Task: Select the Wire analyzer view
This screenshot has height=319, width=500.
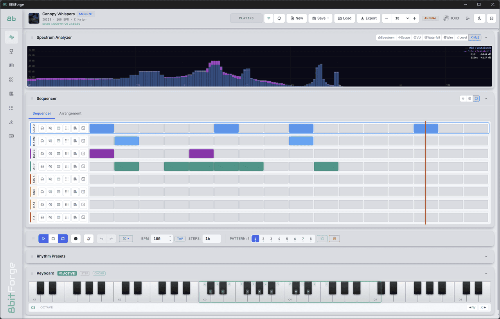Action: [448, 38]
